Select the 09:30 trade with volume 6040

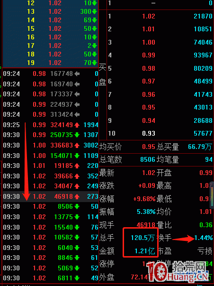51,248
